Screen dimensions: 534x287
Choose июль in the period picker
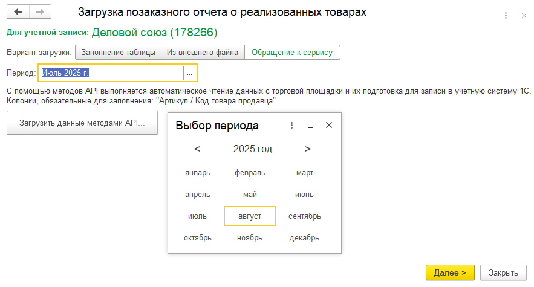197,216
